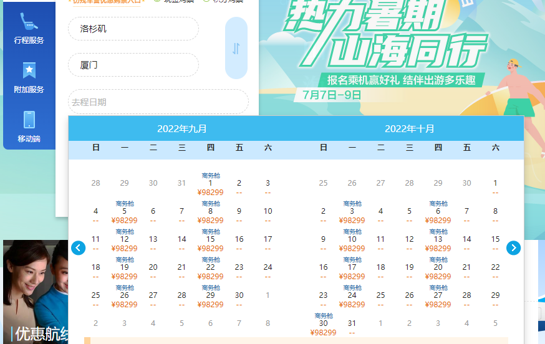Swap departure and destination cities
This screenshot has width=545, height=344.
tap(236, 48)
